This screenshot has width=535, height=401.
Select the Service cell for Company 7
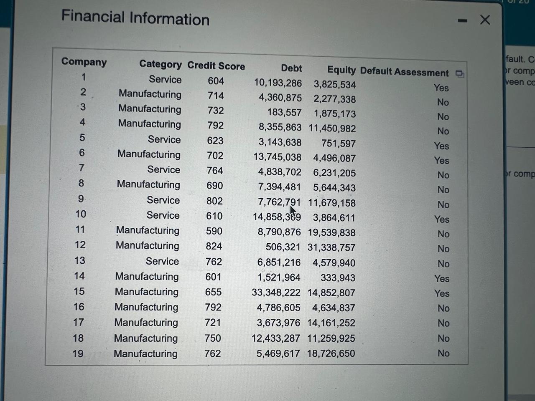(163, 170)
